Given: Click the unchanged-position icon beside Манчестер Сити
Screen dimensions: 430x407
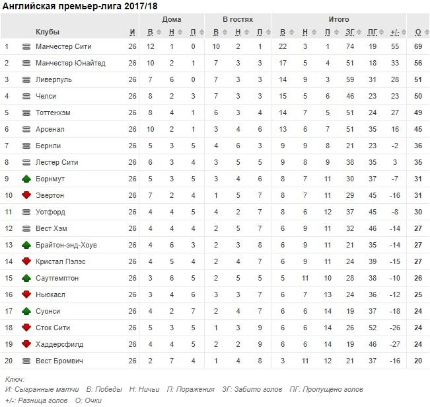Looking at the screenshot, I should [x=26, y=46].
